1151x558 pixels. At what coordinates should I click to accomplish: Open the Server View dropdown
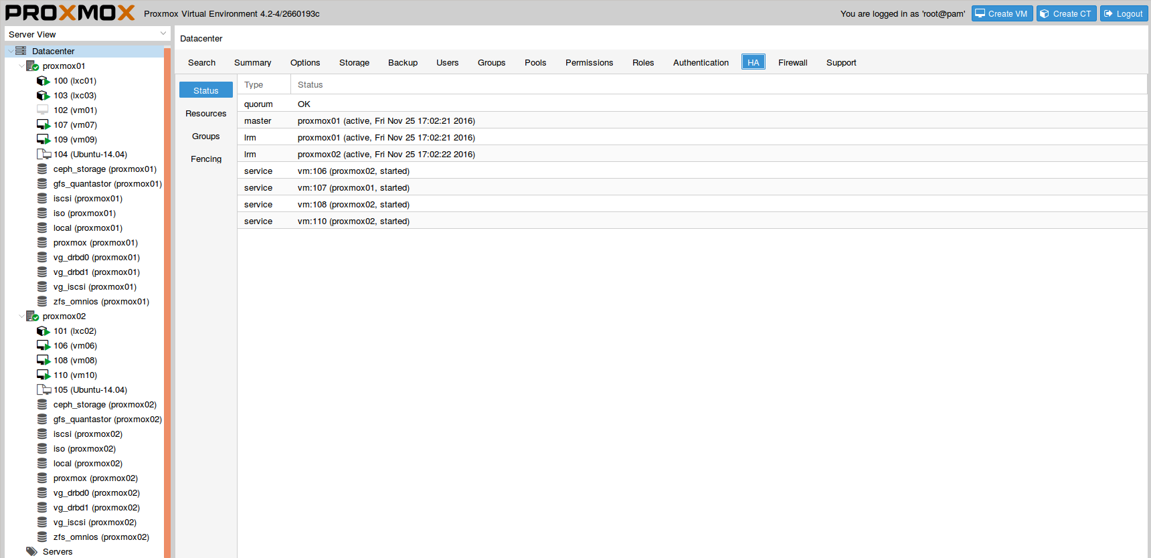163,34
